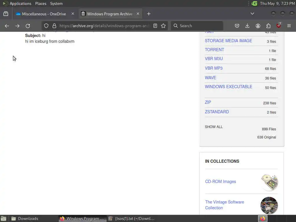The image size is (296, 222).
Task: Open the ZSTANDARD files link
Action: coord(217,112)
